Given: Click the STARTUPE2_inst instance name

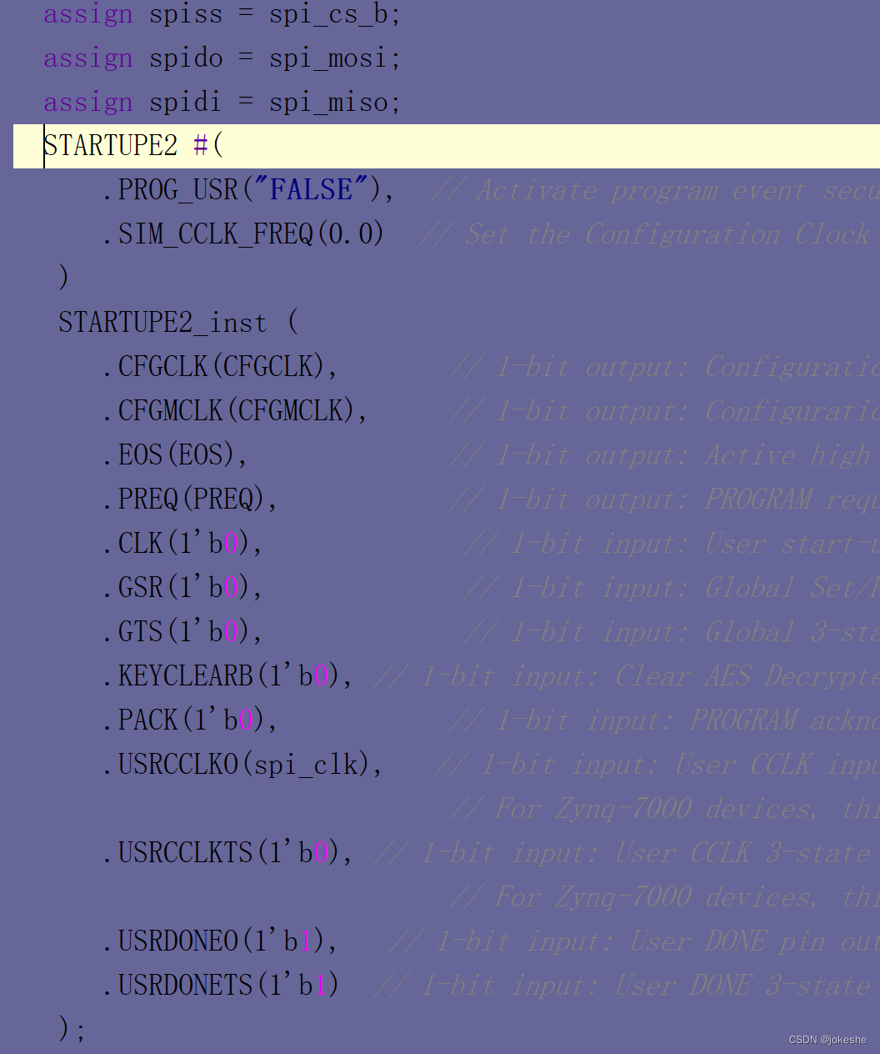Looking at the screenshot, I should pyautogui.click(x=162, y=322).
